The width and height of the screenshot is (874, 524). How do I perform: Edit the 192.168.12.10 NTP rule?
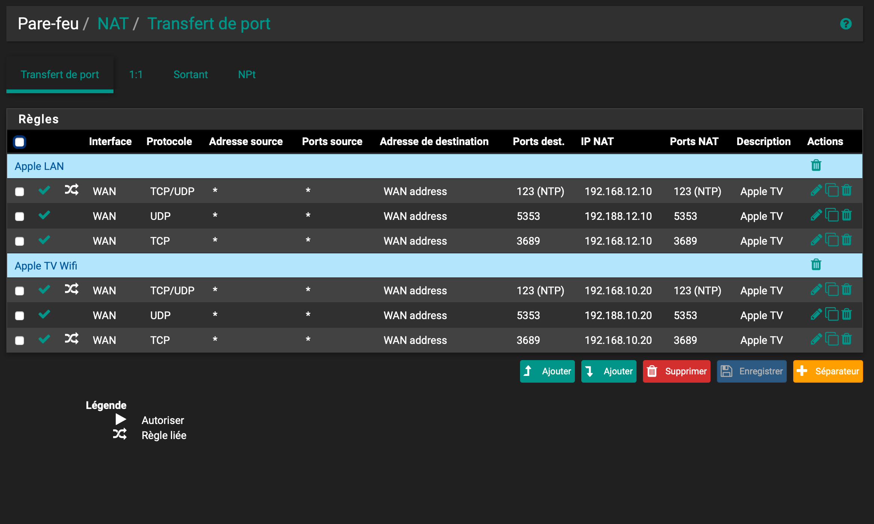(x=816, y=191)
